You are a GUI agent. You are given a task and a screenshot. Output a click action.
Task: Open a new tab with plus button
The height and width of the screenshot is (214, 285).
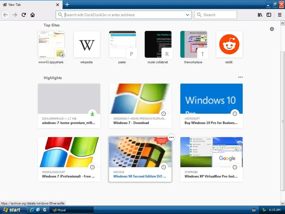coord(67,4)
